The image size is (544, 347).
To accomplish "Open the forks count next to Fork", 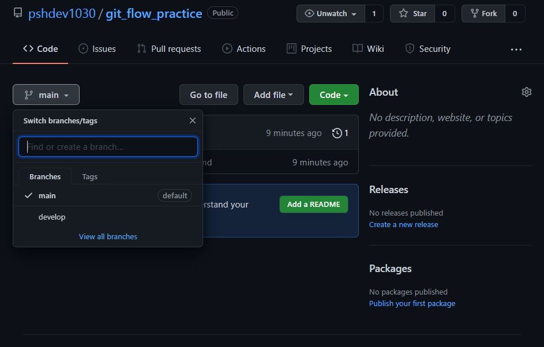I will coord(515,13).
